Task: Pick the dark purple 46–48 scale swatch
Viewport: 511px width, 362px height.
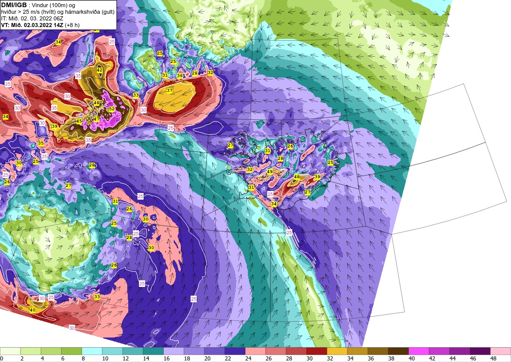Action: tap(480, 351)
